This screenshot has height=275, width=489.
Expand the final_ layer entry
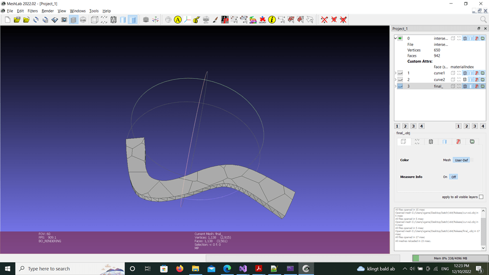[395, 86]
